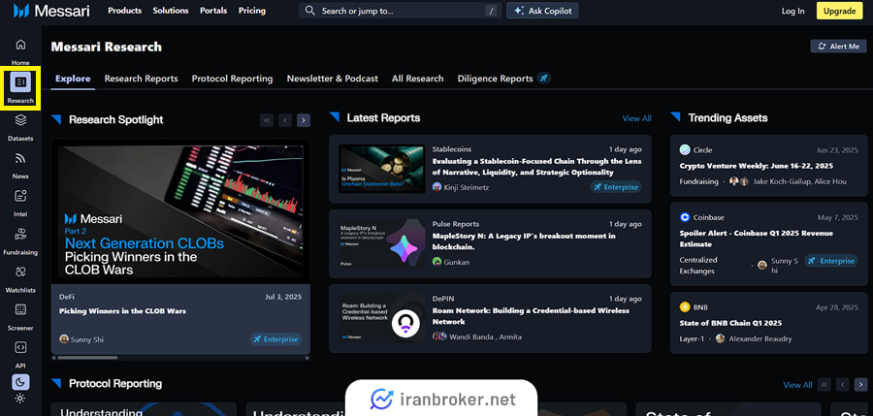
Task: Click Enterprise badge on Stablecoins report
Action: [x=616, y=187]
